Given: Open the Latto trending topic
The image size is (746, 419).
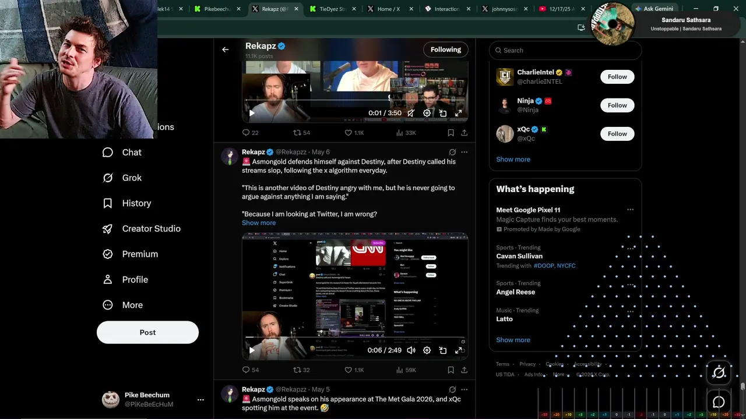Looking at the screenshot, I should point(504,319).
